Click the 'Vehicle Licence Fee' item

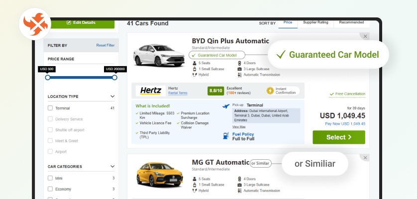coord(153,123)
